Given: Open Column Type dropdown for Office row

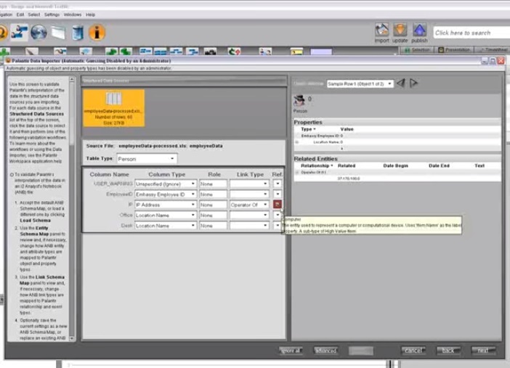Looking at the screenshot, I should [166, 215].
